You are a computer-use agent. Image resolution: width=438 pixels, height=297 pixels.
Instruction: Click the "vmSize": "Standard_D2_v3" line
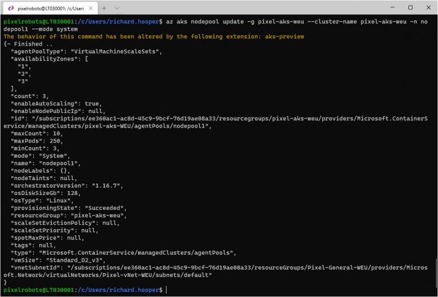[x=58, y=260]
